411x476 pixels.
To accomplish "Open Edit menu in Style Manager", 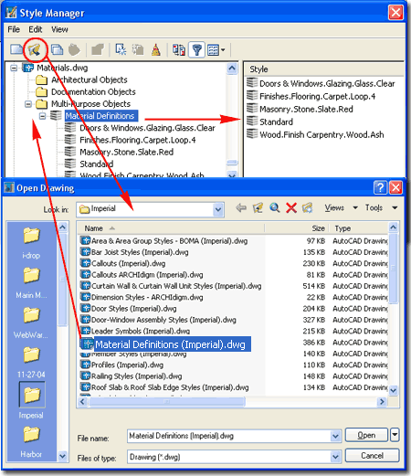I will 36,29.
